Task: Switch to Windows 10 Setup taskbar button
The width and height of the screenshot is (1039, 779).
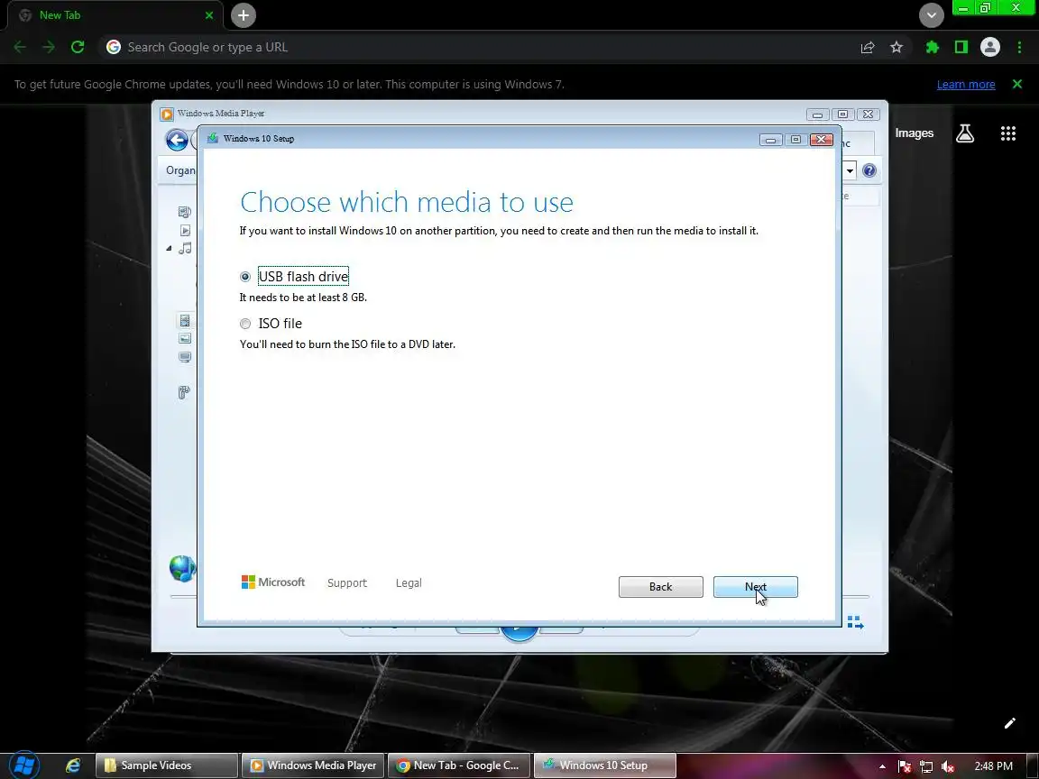Action: point(605,765)
